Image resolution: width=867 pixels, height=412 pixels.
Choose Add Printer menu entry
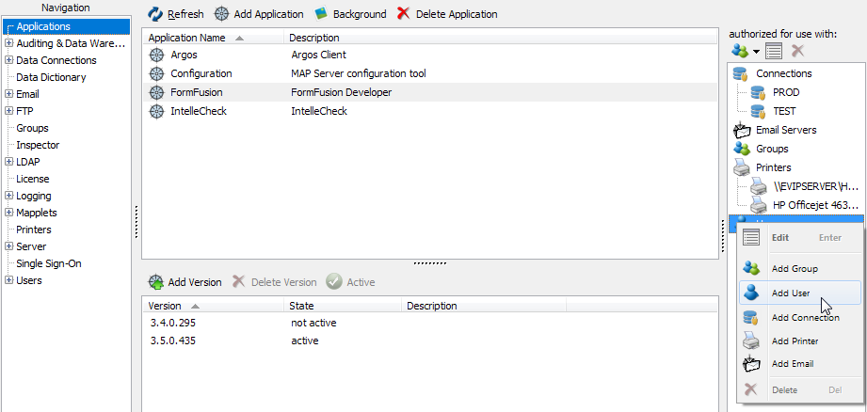tap(799, 341)
